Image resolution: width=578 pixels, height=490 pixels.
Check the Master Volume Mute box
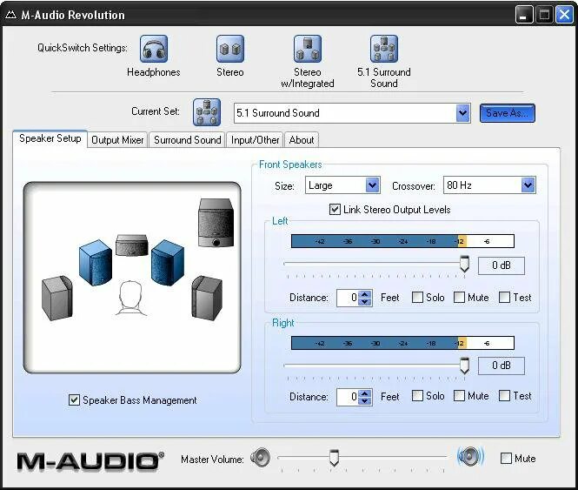point(506,459)
